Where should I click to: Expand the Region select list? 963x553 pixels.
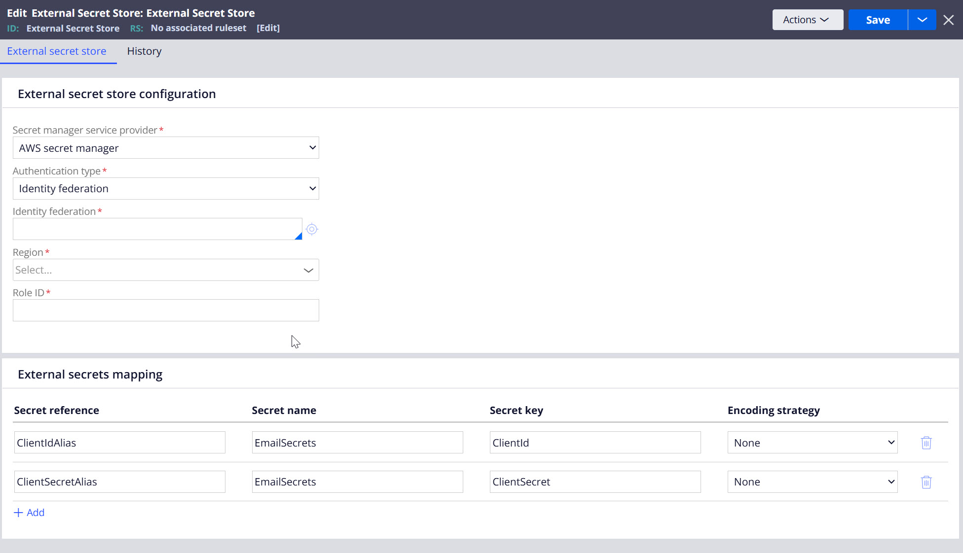click(166, 270)
